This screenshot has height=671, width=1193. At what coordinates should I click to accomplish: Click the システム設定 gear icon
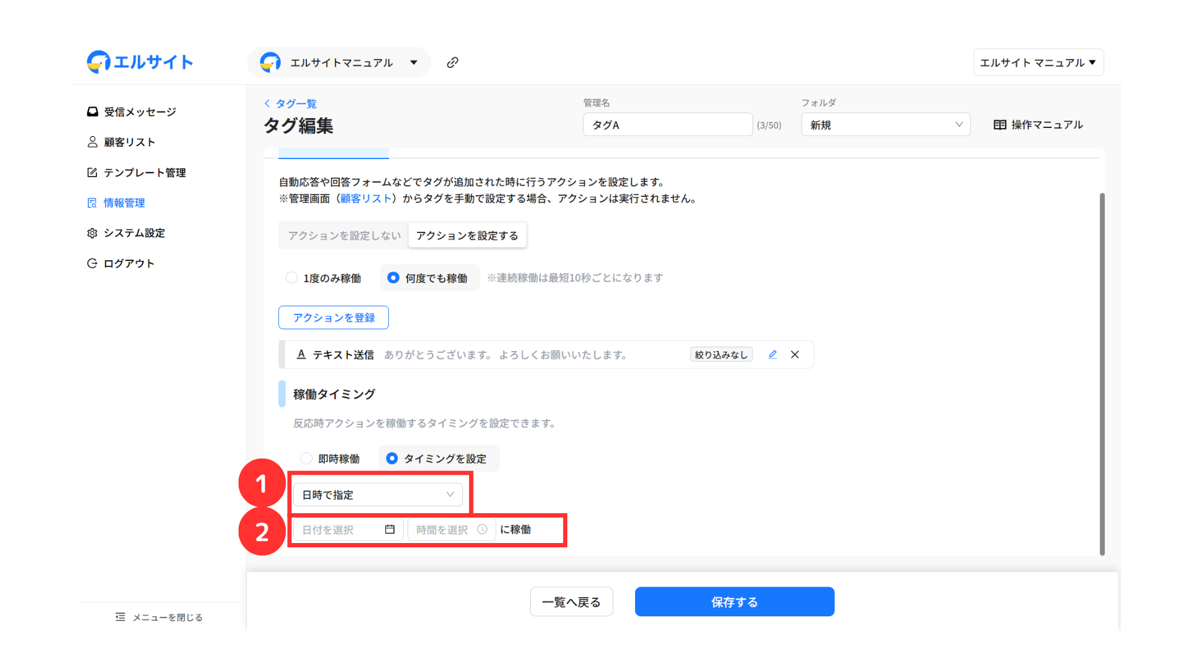pyautogui.click(x=93, y=233)
